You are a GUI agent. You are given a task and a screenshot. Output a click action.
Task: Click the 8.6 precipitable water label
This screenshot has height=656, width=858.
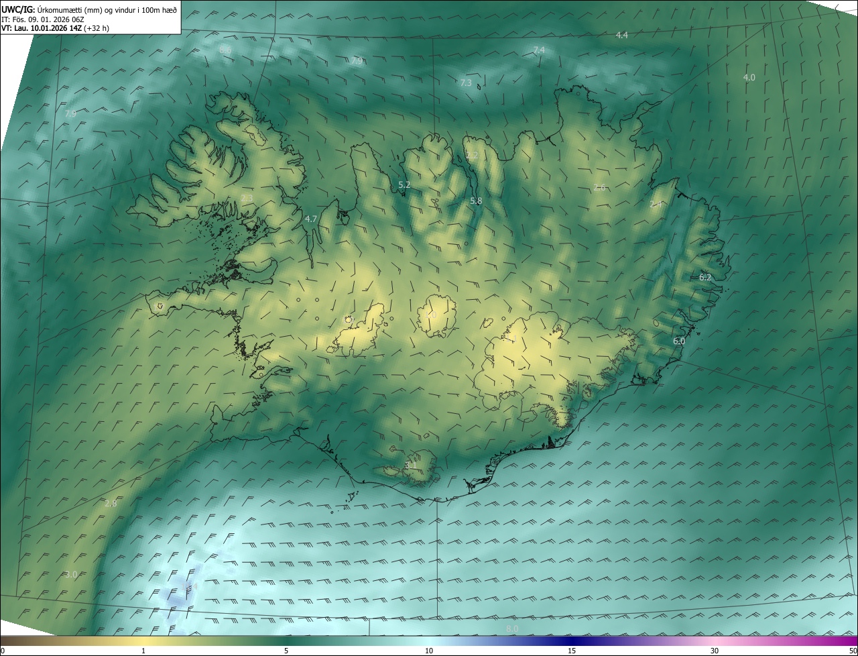tap(225, 50)
